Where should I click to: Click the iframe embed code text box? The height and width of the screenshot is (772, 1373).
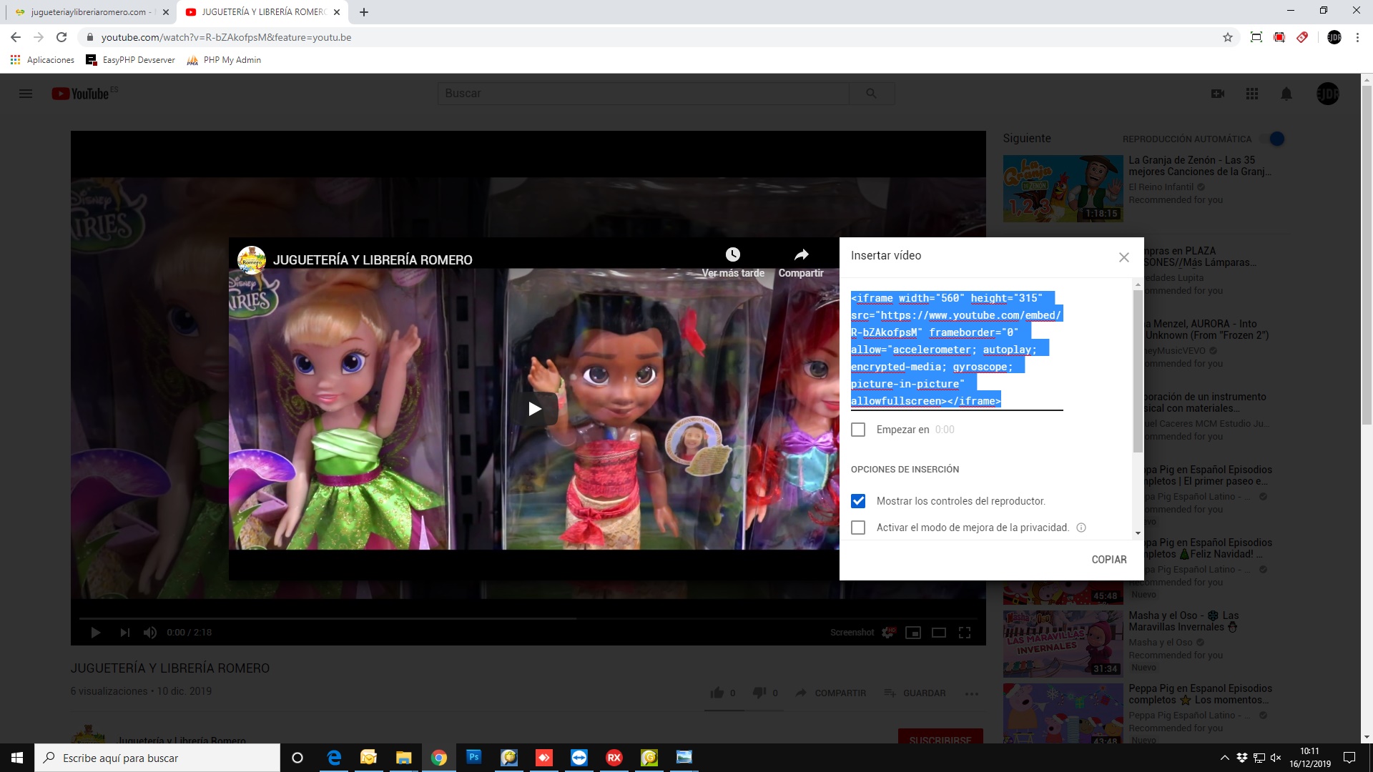[x=957, y=350]
